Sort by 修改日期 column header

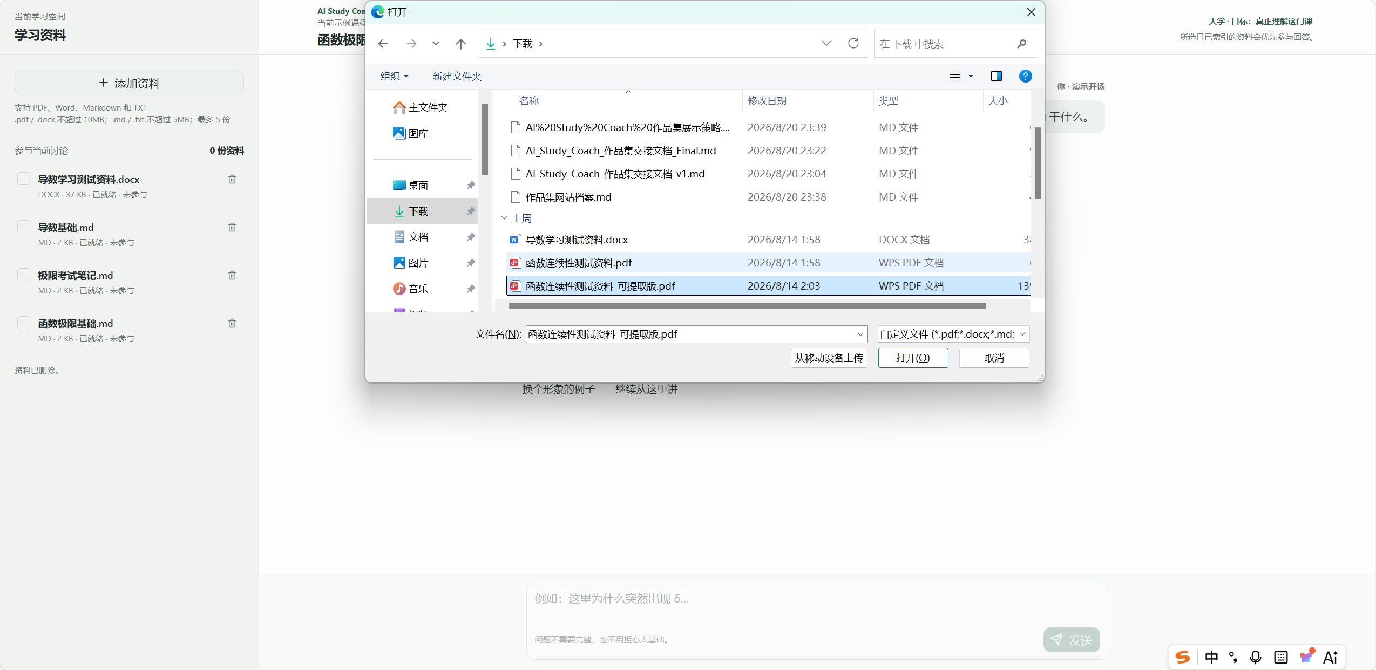767,101
